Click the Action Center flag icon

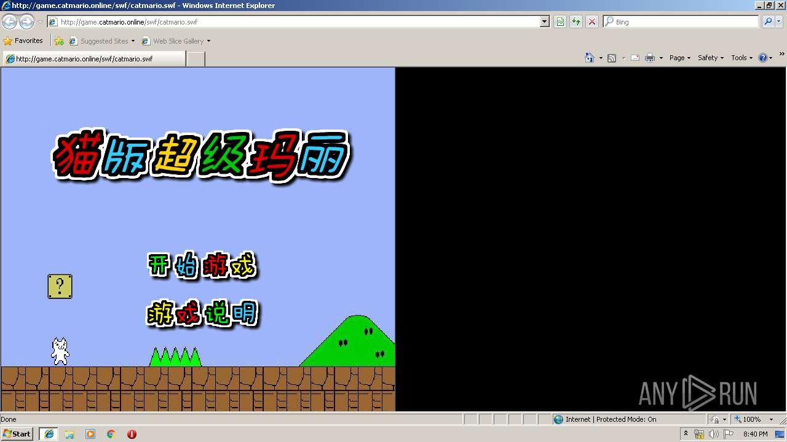coord(728,434)
